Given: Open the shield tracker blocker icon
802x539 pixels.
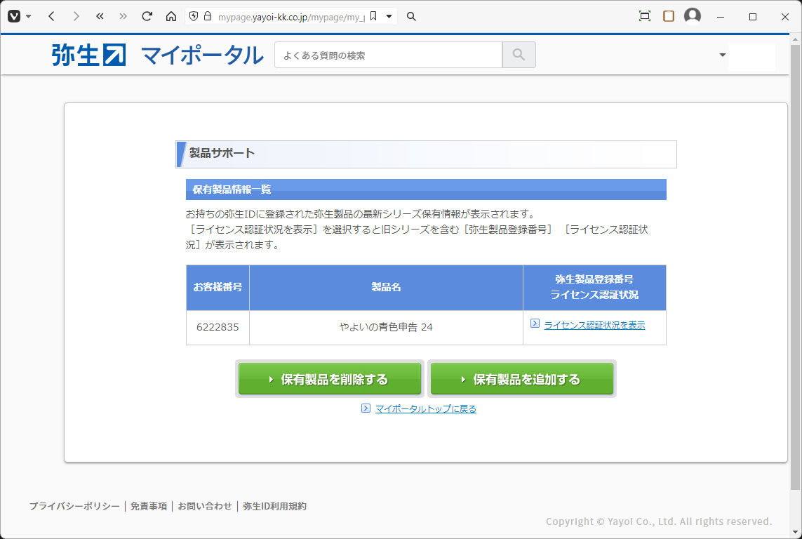Looking at the screenshot, I should pos(194,16).
